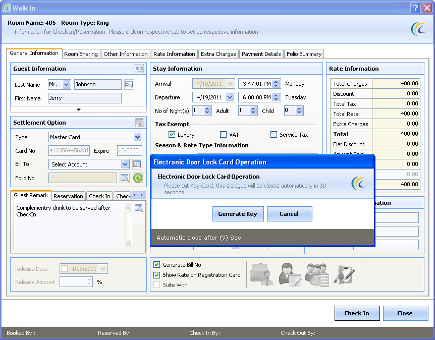Open the Mr. title dropdown

(x=66, y=84)
